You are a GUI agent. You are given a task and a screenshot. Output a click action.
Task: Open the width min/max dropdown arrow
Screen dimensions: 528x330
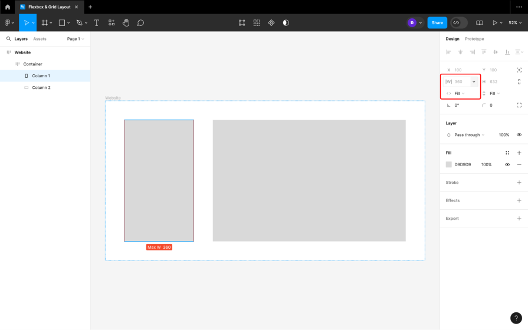pos(474,82)
